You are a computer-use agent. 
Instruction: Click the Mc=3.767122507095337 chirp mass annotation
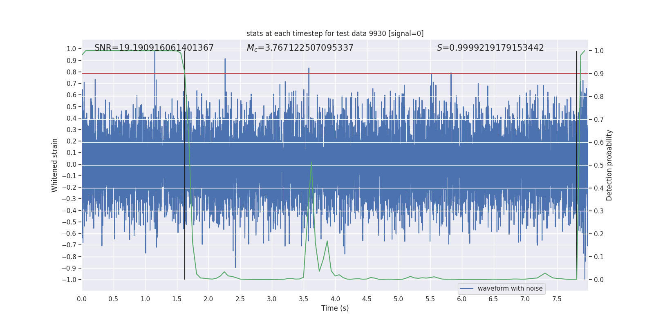(x=300, y=48)
